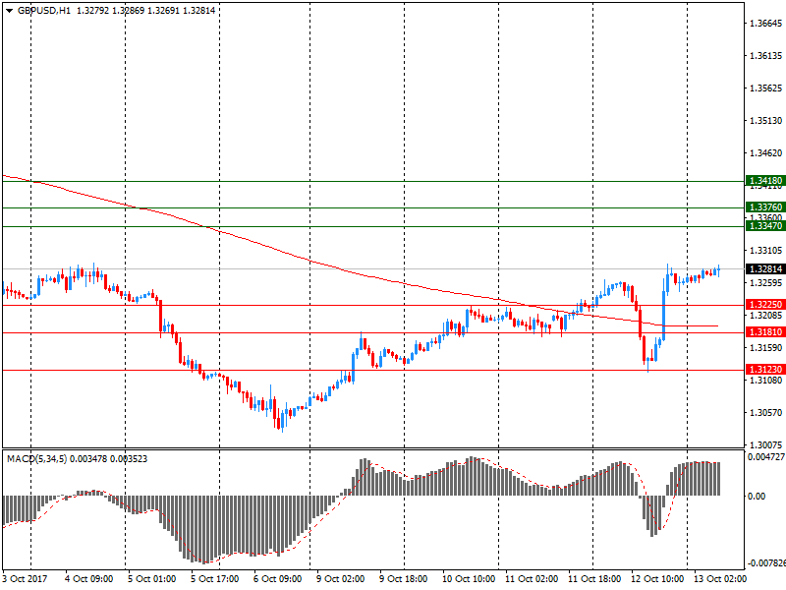The height and width of the screenshot is (590, 786).
Task: Select the 5 Oct 01:00 time label
Action: [x=152, y=579]
